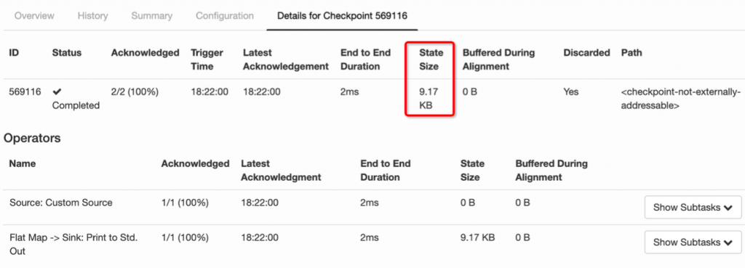Select Details for Checkpoint 569116 tab

pyautogui.click(x=342, y=16)
